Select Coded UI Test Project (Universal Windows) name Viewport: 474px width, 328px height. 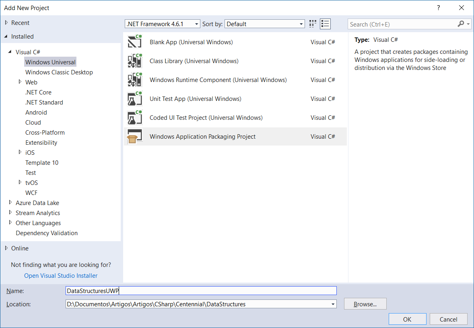(206, 118)
